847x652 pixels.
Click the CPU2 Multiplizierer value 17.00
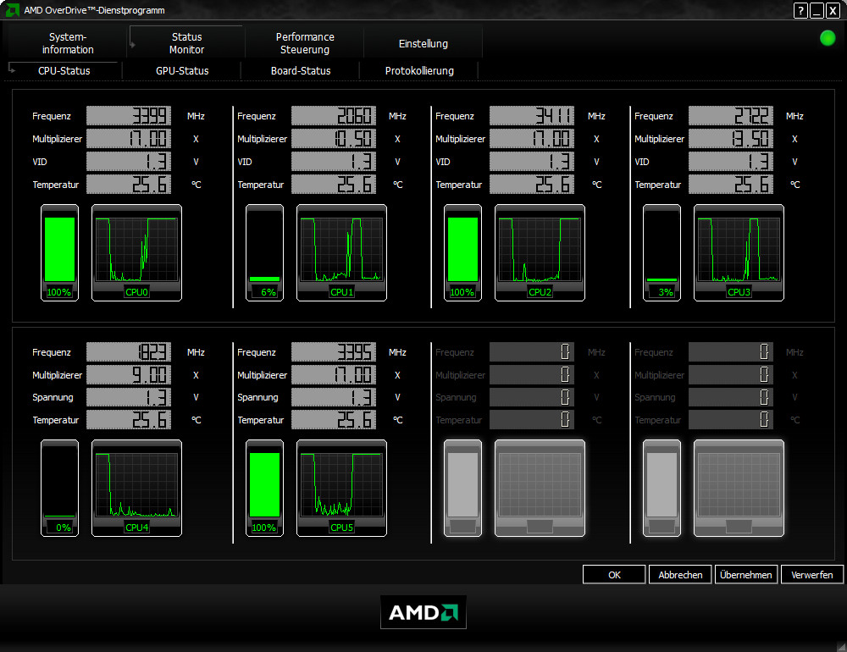532,139
